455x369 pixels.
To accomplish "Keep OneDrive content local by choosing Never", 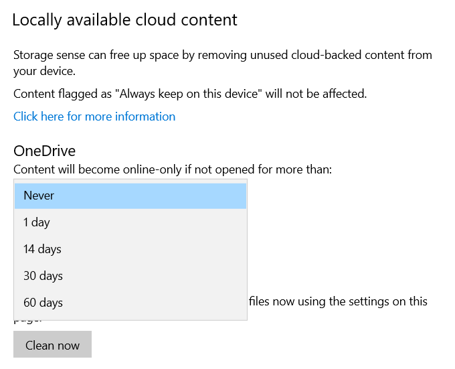I will tap(130, 196).
